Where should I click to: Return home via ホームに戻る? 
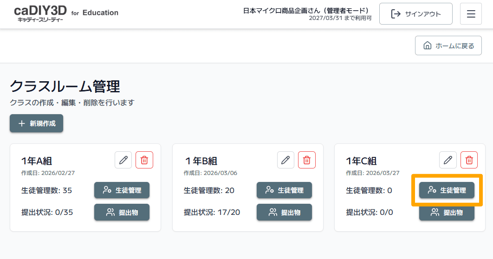click(x=448, y=45)
